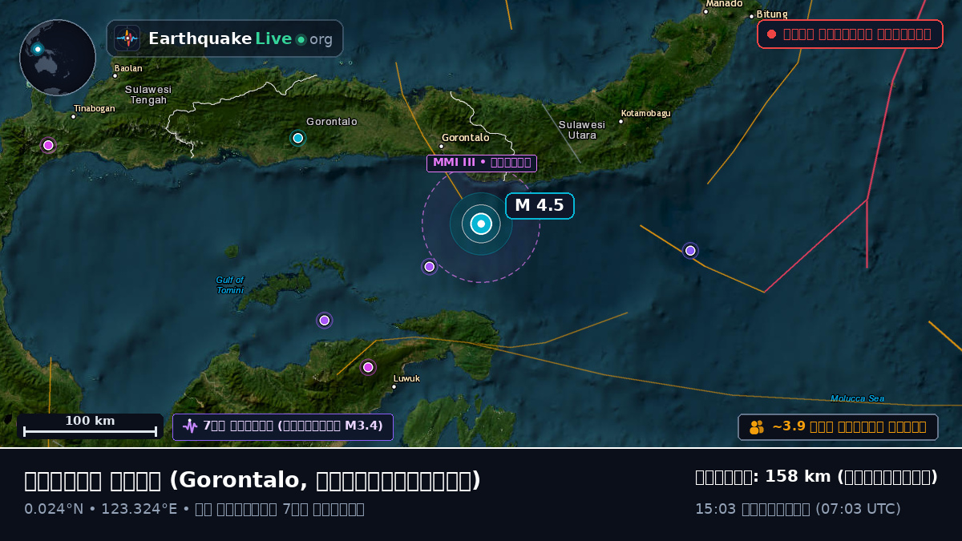962x541 pixels.
Task: Click the red live status badge
Action: [x=850, y=34]
